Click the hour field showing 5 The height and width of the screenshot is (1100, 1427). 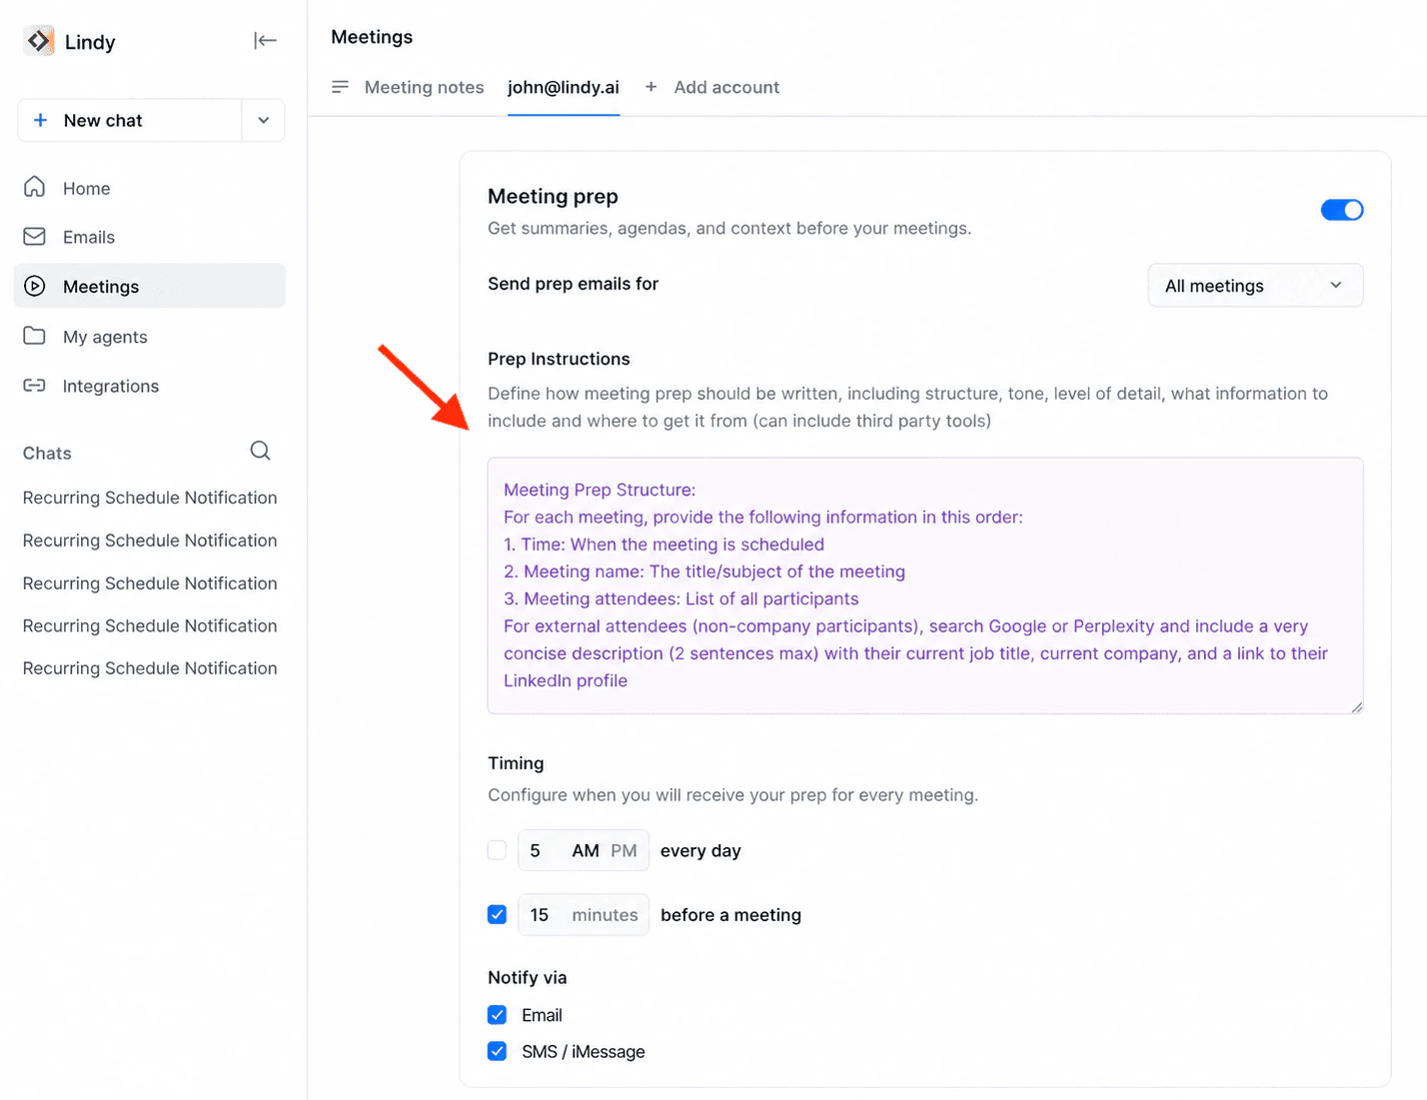537,851
